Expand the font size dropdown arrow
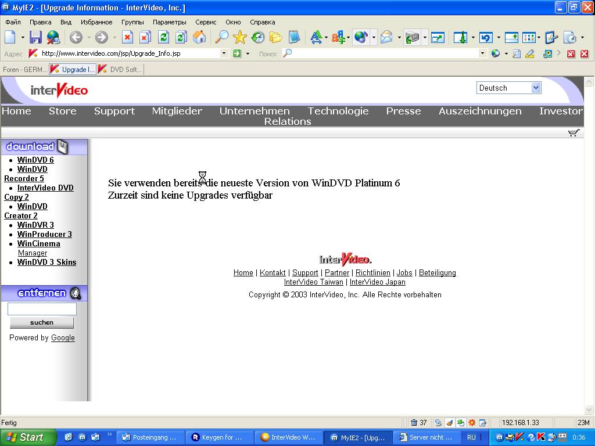Screen dimensions: 595x446 (327, 38)
